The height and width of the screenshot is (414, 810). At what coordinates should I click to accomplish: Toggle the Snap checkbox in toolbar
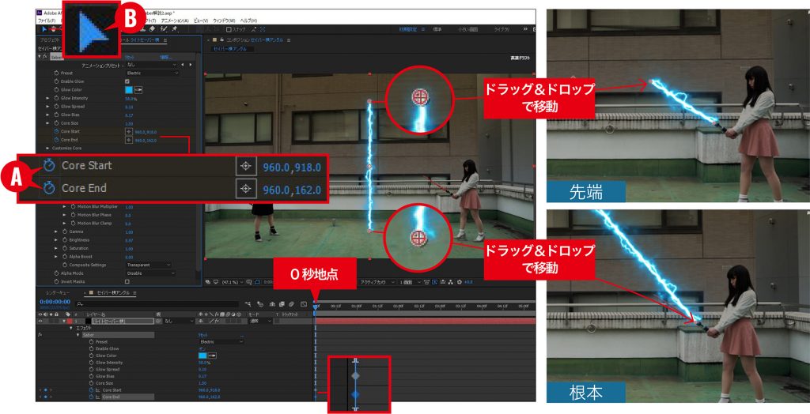229,29
